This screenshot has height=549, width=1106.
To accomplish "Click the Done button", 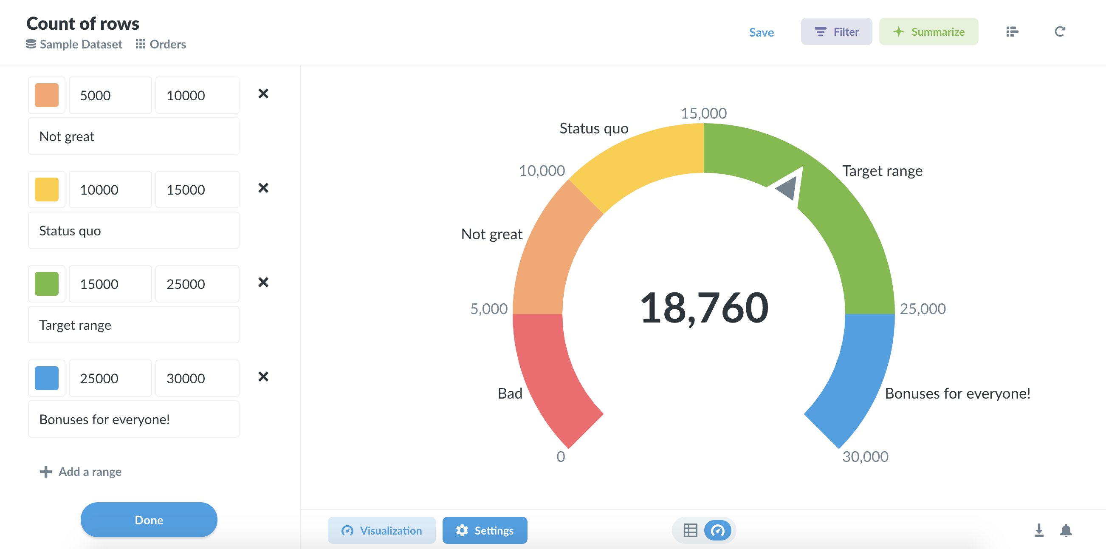I will point(149,520).
